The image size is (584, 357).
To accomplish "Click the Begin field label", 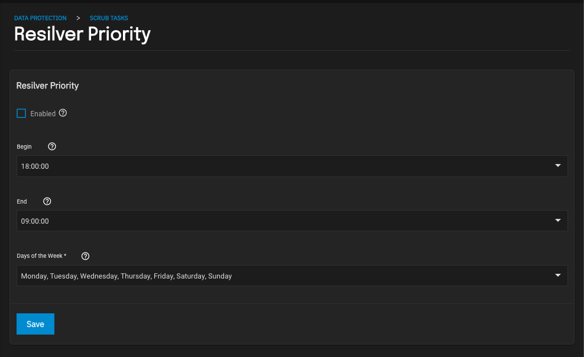I will [24, 146].
